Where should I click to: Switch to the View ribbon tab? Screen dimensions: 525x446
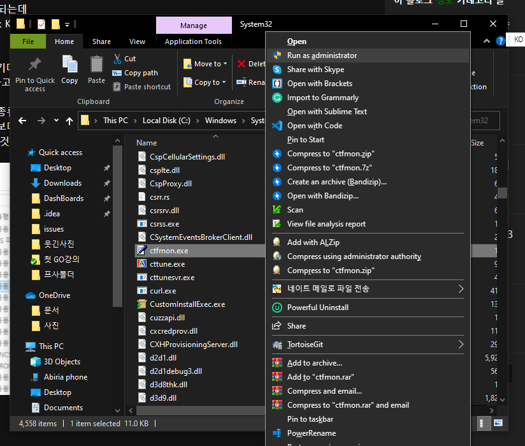[x=137, y=41]
